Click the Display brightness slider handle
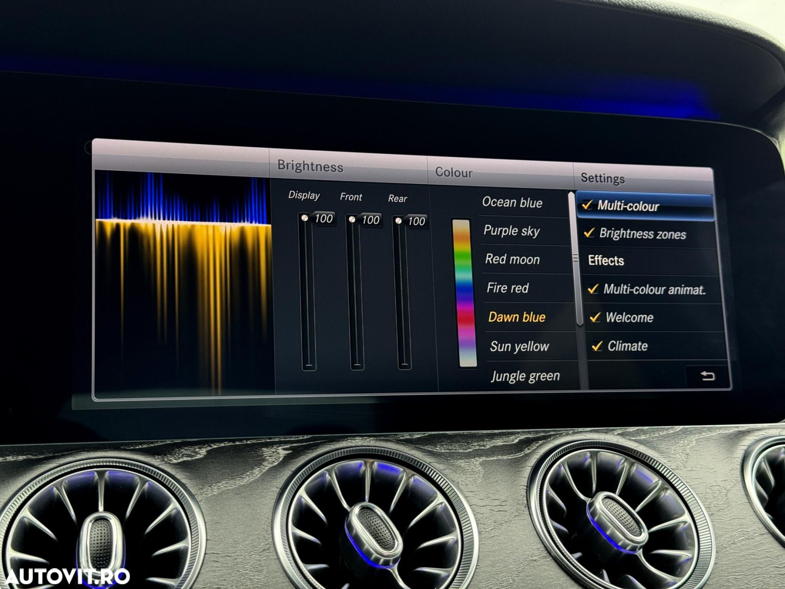 [x=305, y=218]
